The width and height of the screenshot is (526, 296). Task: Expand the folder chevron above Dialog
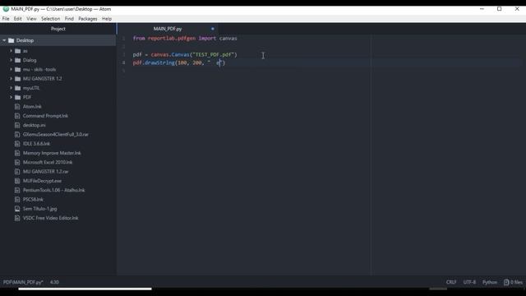tap(11, 51)
